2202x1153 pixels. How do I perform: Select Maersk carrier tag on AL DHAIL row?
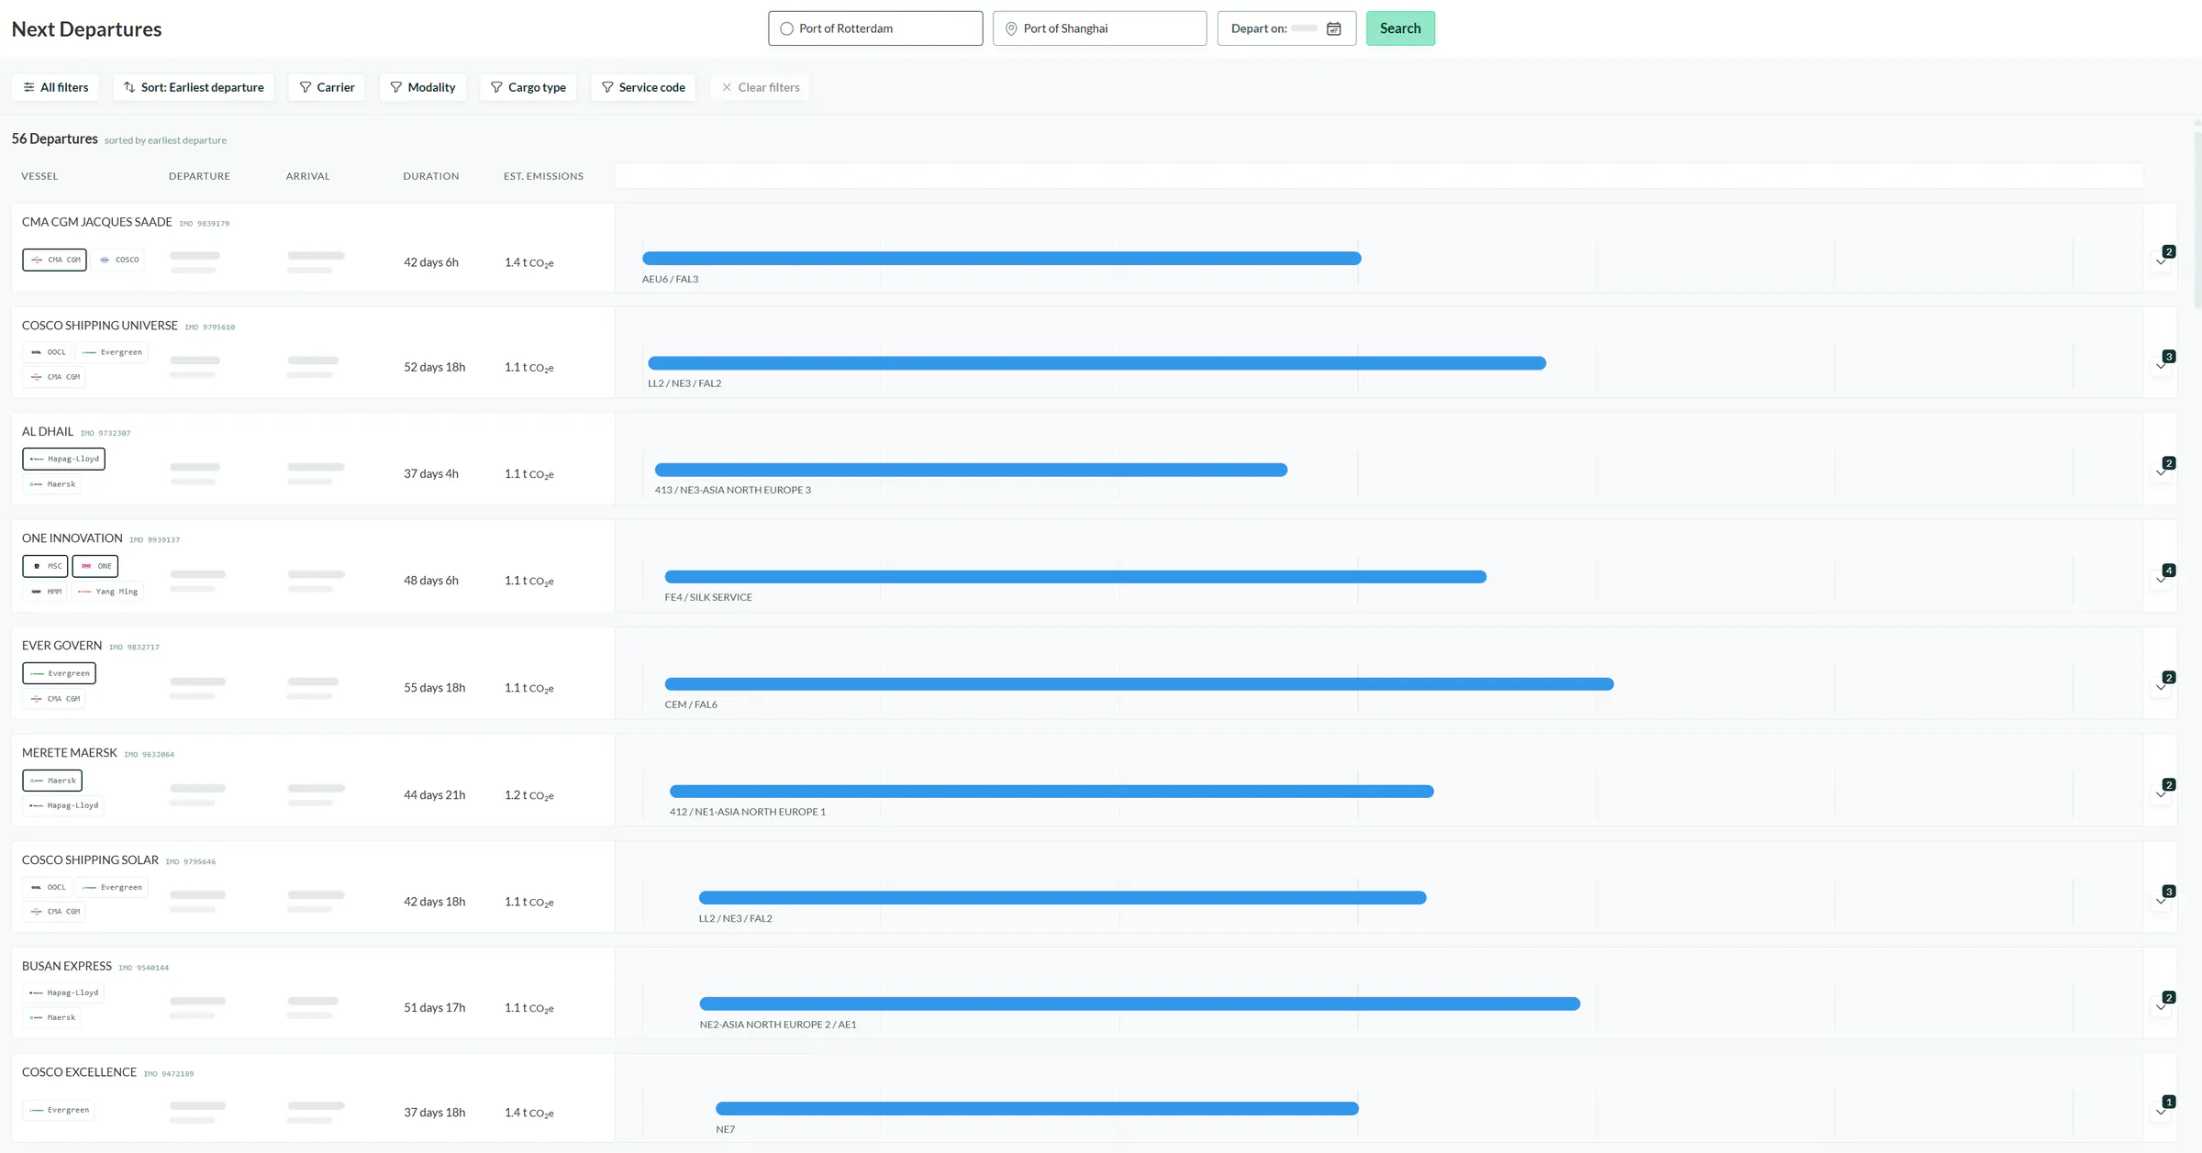click(x=52, y=484)
